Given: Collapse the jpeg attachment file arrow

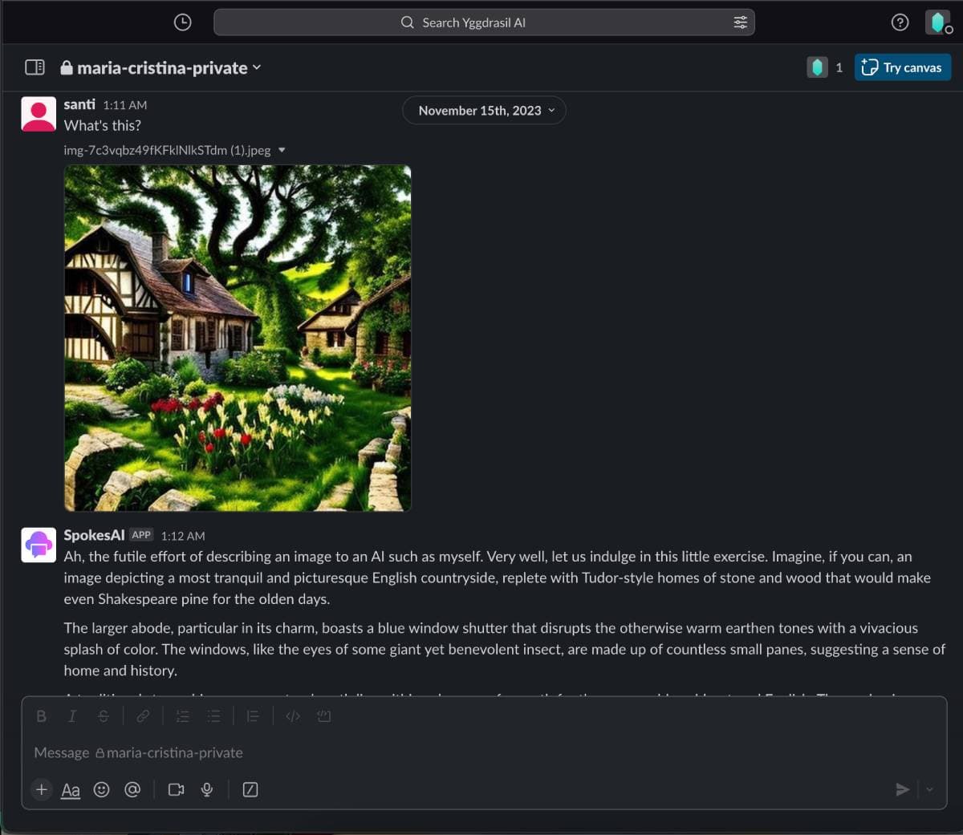Looking at the screenshot, I should pos(282,150).
